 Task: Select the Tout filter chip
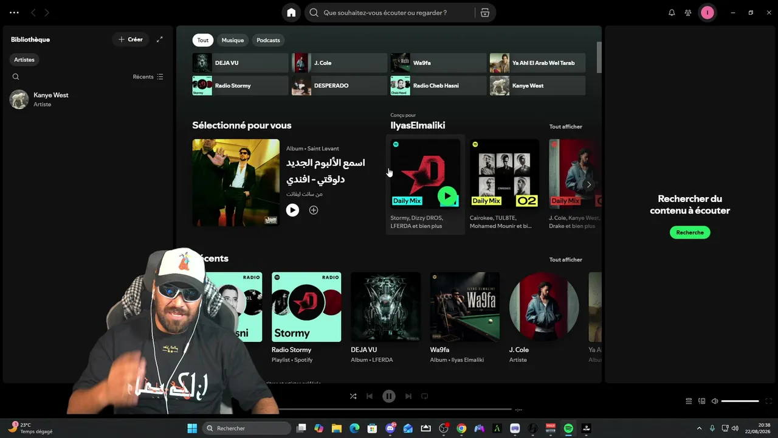pyautogui.click(x=203, y=40)
